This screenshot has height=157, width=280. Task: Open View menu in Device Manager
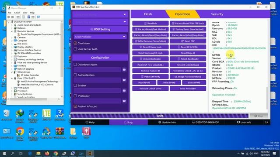[25, 13]
